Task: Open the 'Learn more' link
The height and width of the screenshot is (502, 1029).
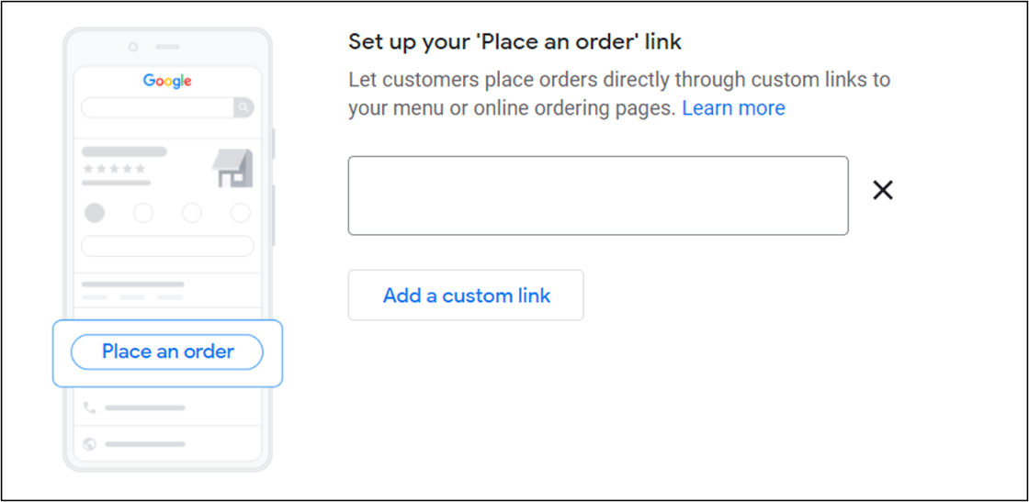Action: point(733,108)
